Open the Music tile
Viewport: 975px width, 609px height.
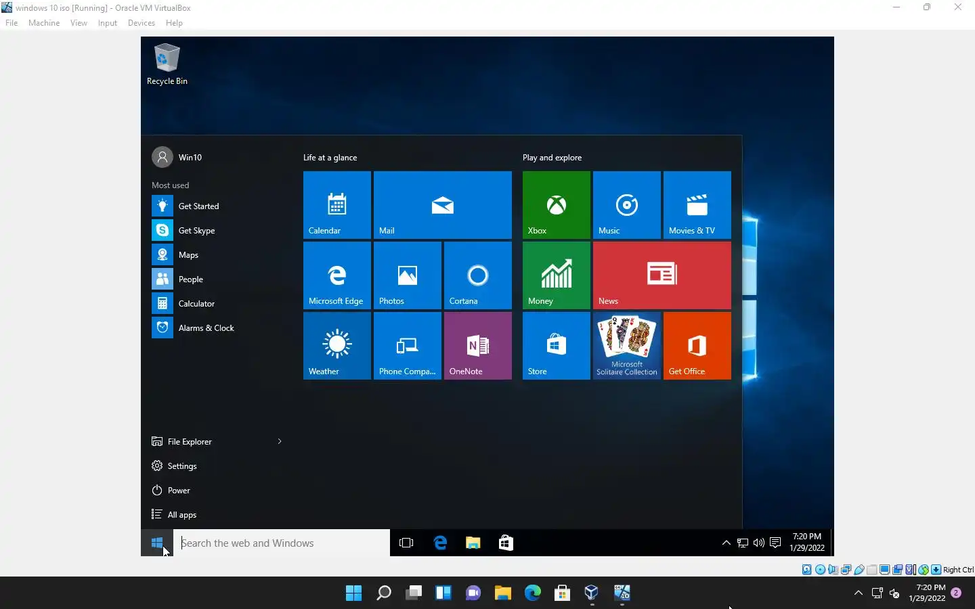(x=627, y=205)
